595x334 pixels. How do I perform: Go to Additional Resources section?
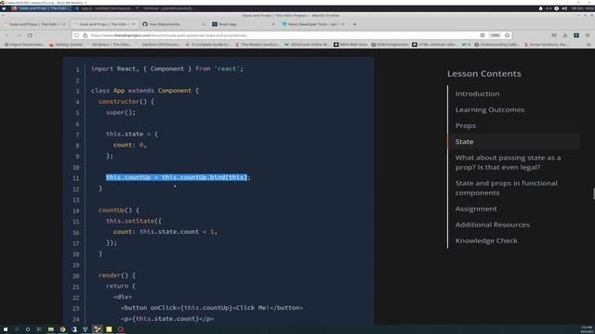tap(492, 225)
